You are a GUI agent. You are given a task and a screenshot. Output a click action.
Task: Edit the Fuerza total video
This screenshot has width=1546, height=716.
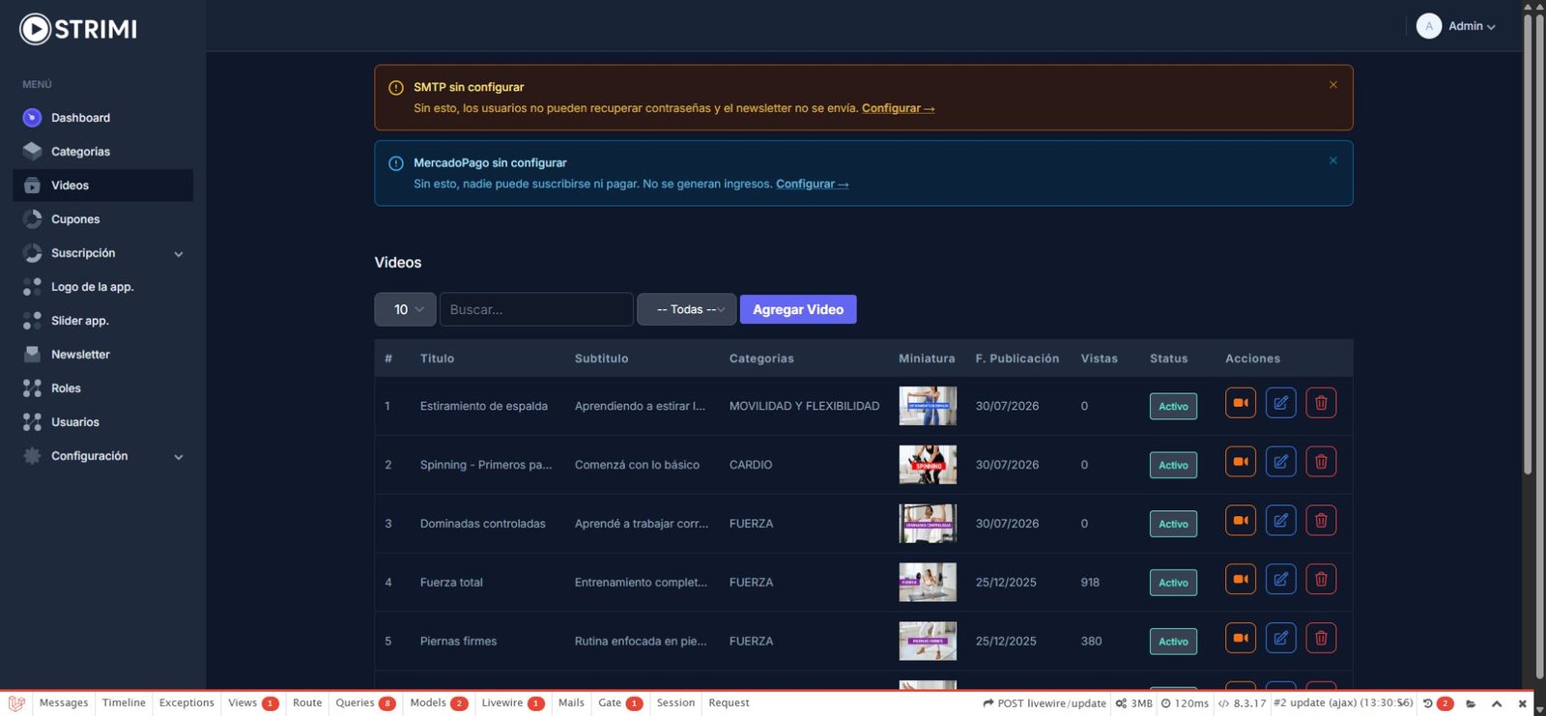pos(1280,580)
